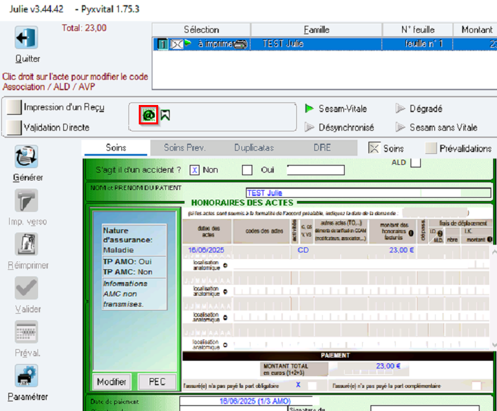
Task: Click the number 1 icon in the selection row
Action: [x=162, y=44]
